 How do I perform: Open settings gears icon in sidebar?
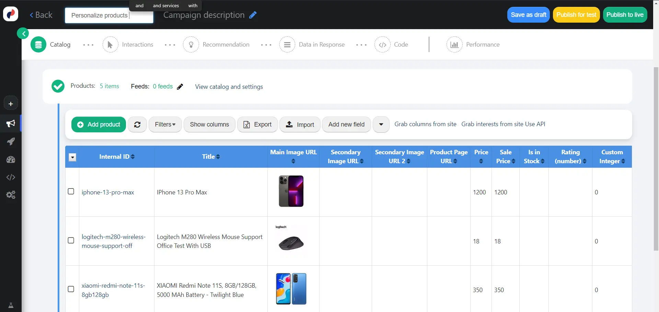[x=11, y=195]
